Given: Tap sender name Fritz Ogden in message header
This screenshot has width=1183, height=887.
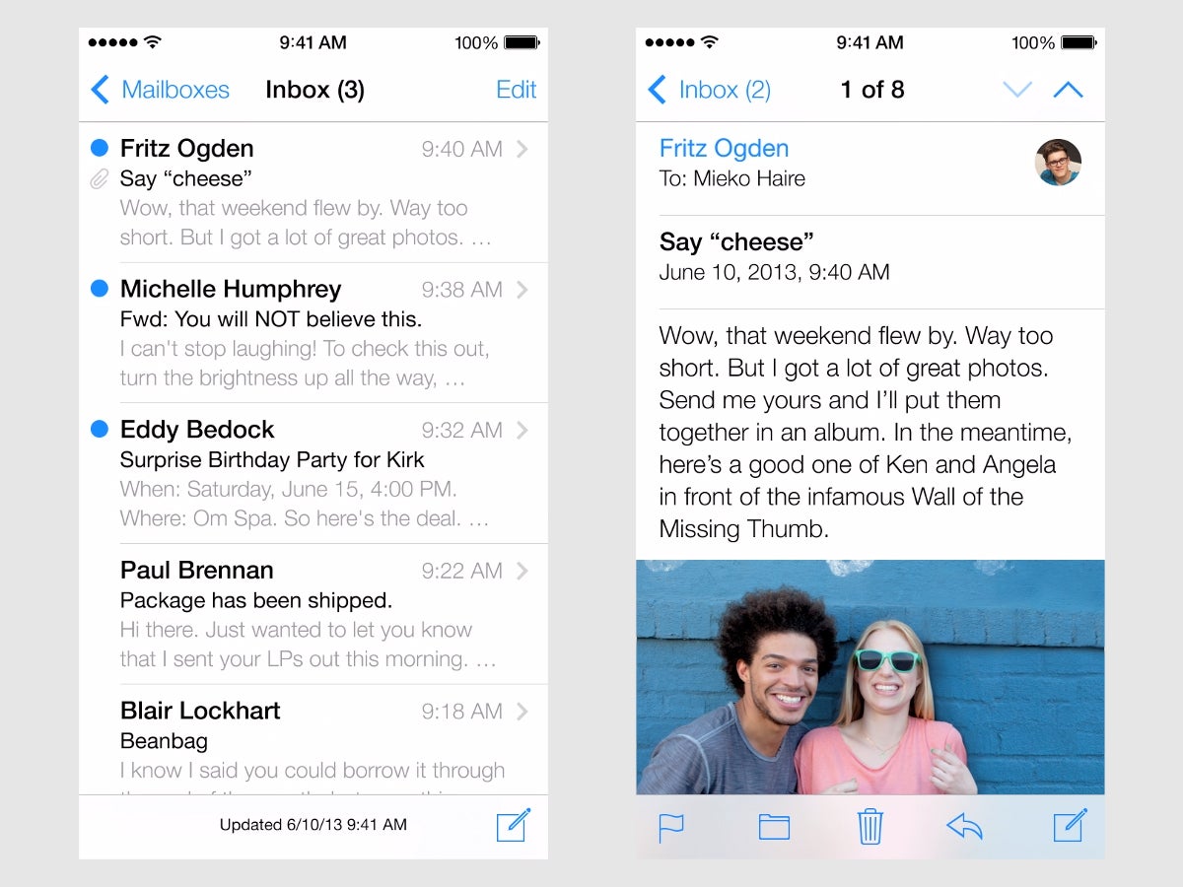Looking at the screenshot, I should pyautogui.click(x=724, y=149).
